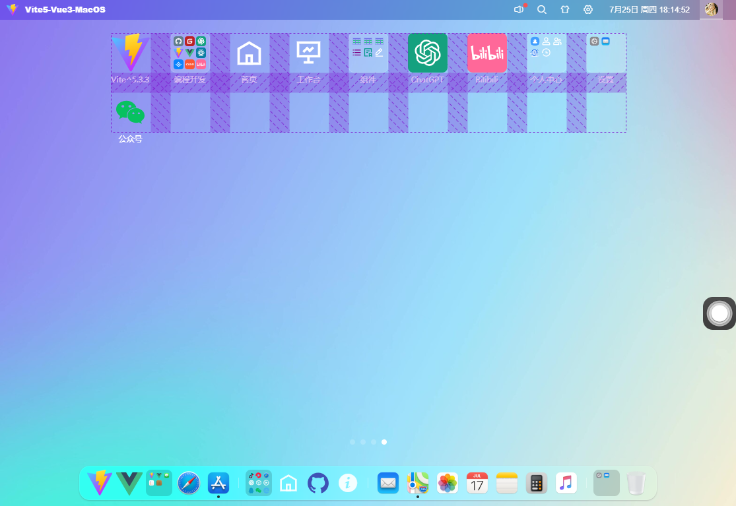Open the small teal folder beside Vue in dock
Image resolution: width=736 pixels, height=506 pixels.
click(x=159, y=482)
